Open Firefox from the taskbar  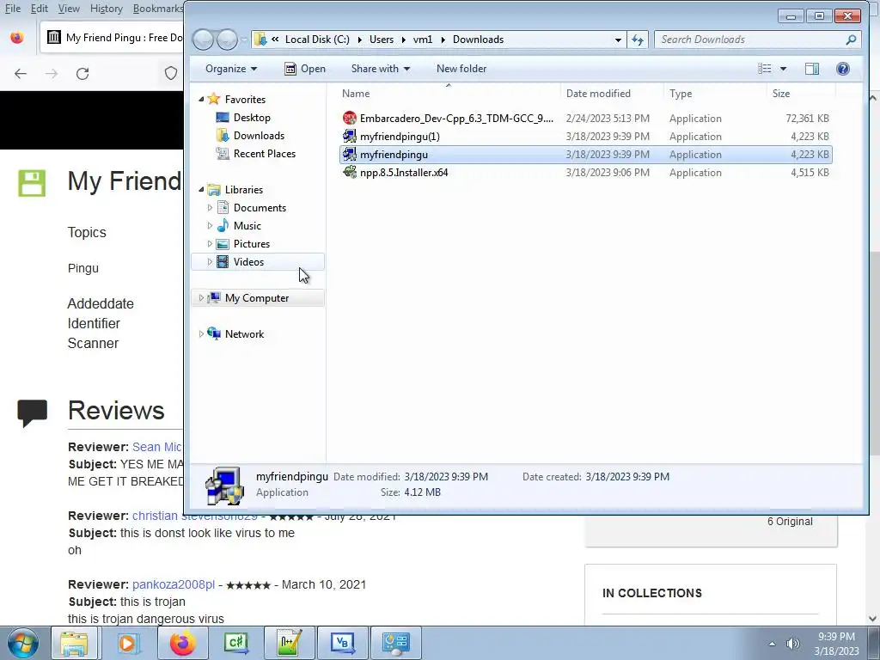[182, 643]
